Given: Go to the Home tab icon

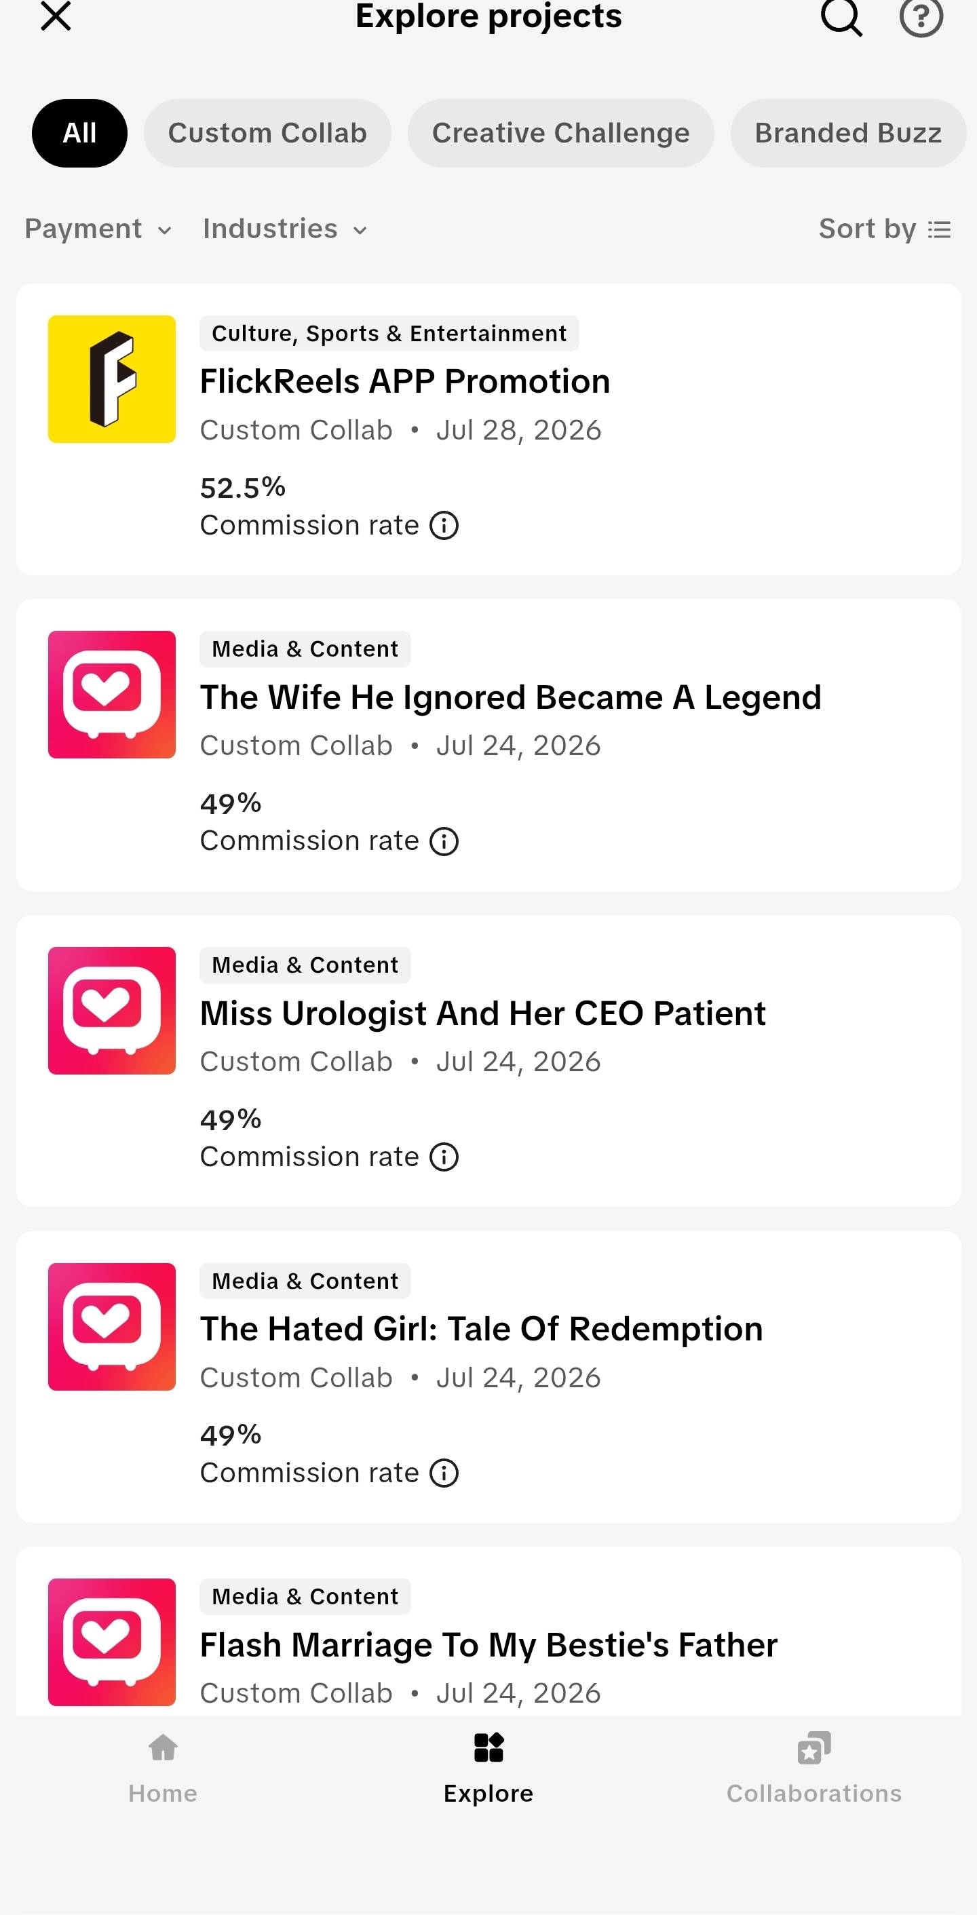Looking at the screenshot, I should [163, 1747].
